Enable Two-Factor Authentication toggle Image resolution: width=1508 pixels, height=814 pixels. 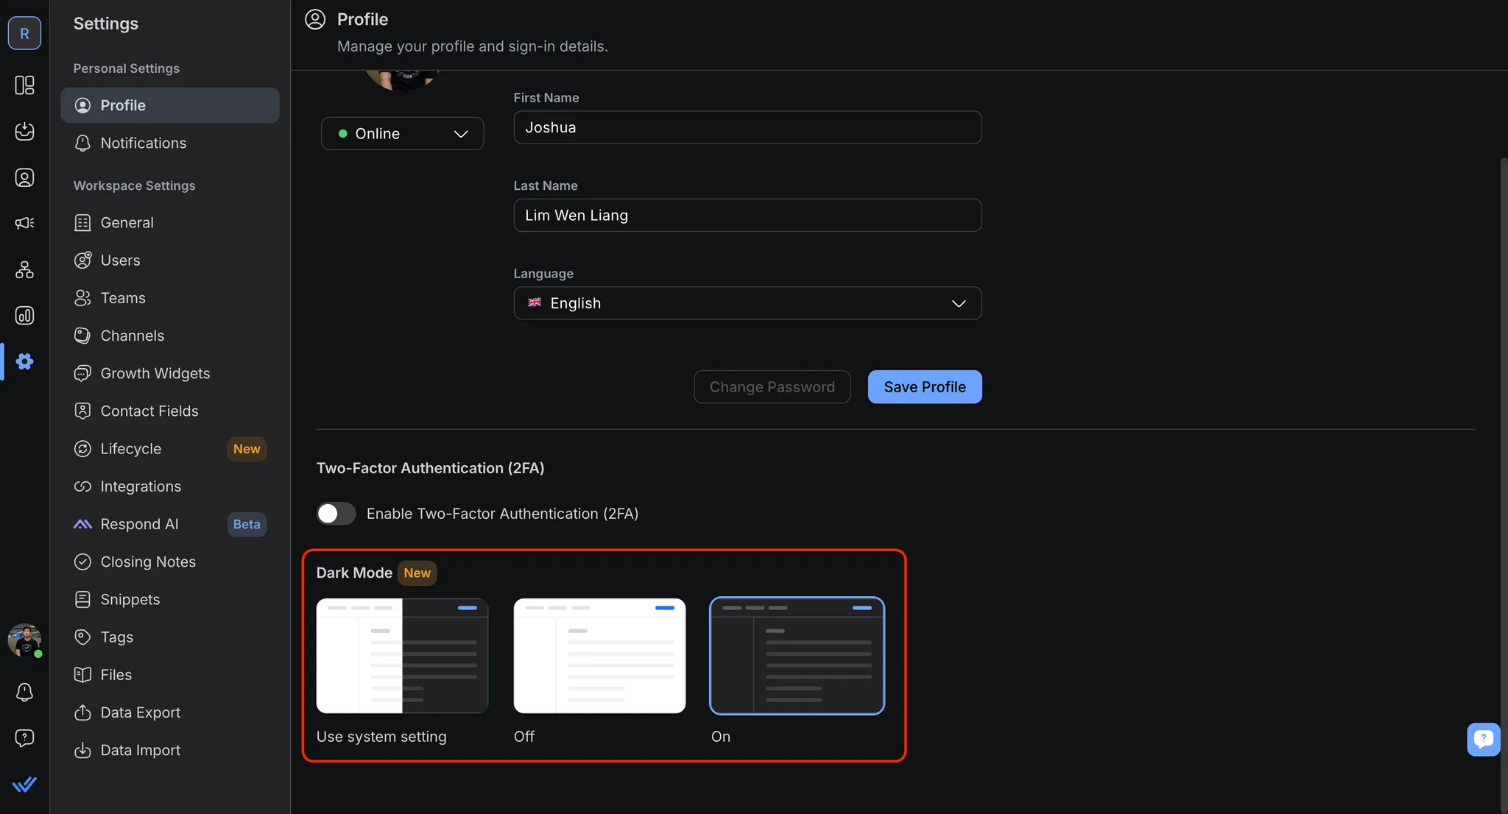[x=336, y=514]
